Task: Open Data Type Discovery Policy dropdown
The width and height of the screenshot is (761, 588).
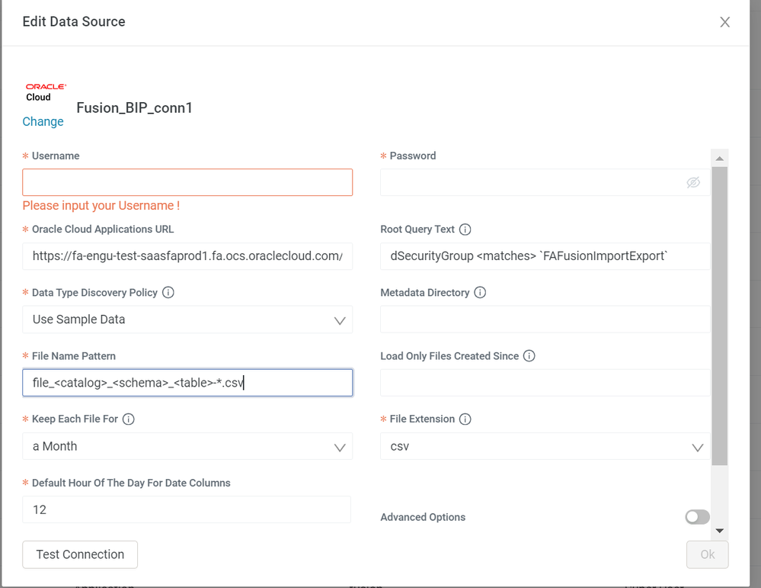Action: [x=187, y=320]
